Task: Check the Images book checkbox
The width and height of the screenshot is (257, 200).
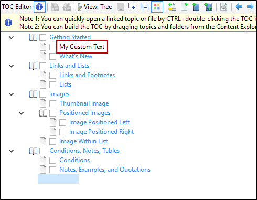Action: 42,94
